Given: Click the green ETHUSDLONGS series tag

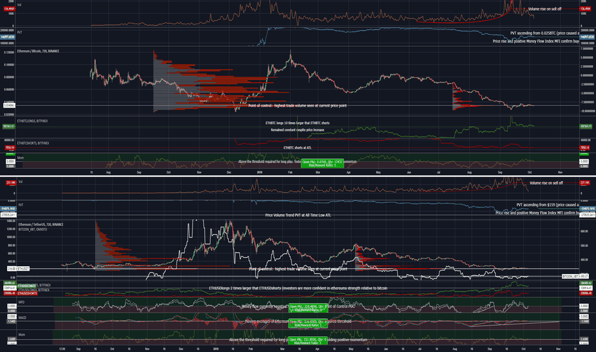Looking at the screenshot, I should tap(27, 285).
